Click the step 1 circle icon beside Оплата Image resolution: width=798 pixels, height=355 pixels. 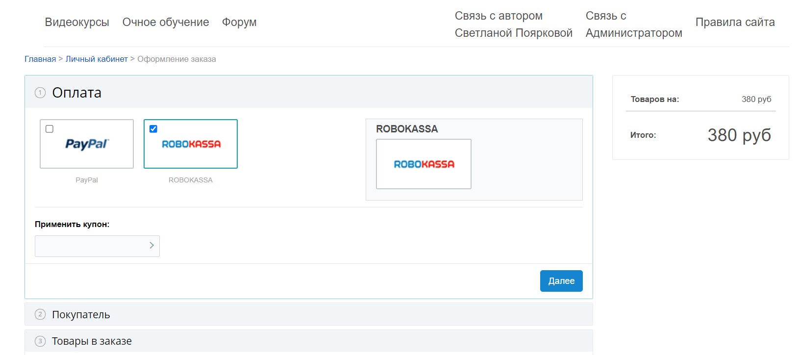coord(40,93)
